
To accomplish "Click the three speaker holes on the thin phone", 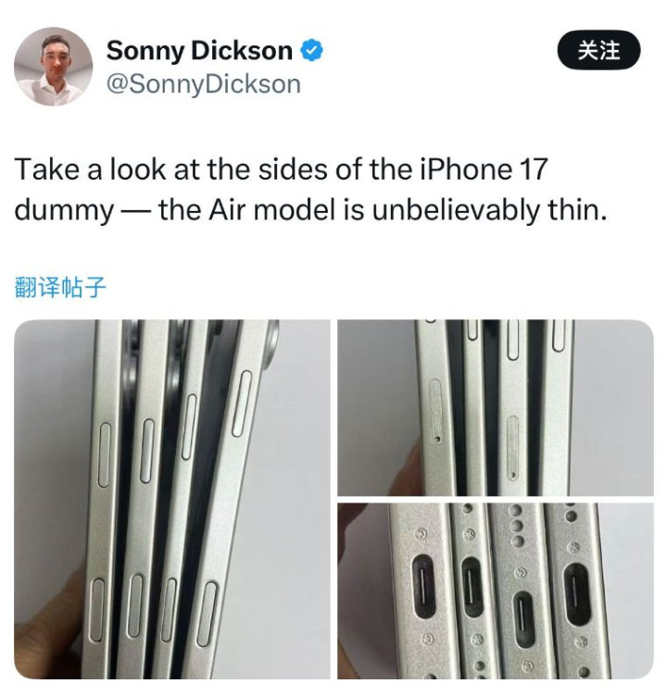I will tap(517, 525).
